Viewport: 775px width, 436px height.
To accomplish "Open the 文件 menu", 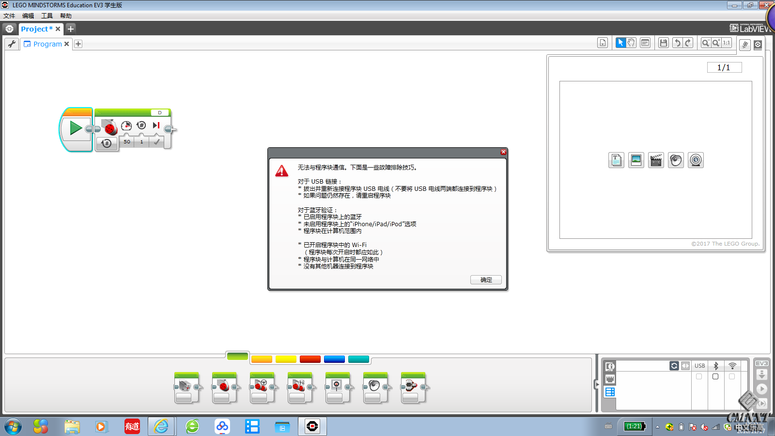I will pyautogui.click(x=9, y=16).
